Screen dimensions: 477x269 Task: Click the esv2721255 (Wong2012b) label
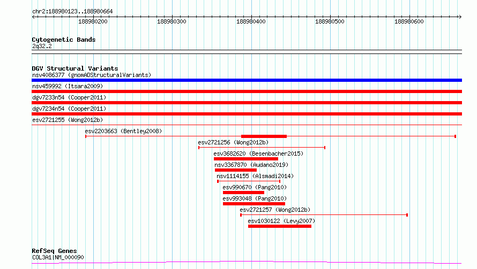[x=68, y=120]
